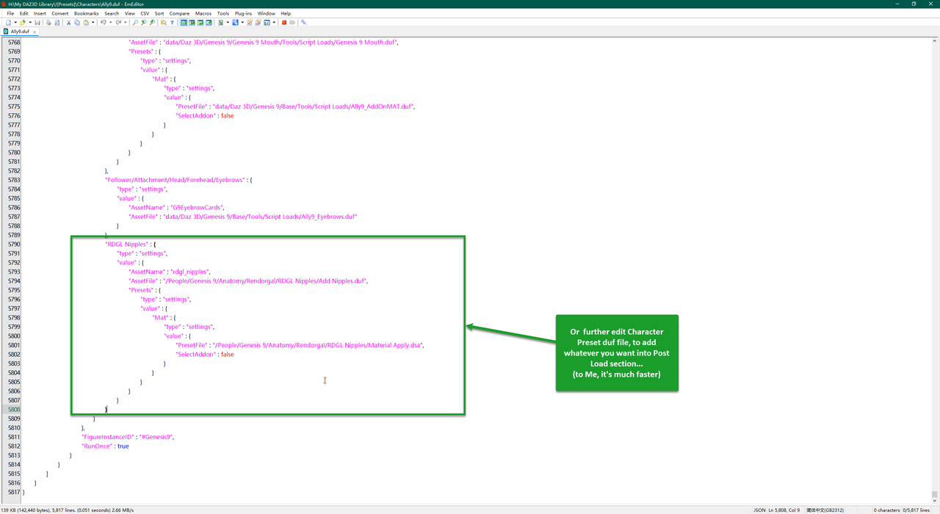Open the New file dropdown arrow
The height and width of the screenshot is (514, 940).
[x=15, y=22]
